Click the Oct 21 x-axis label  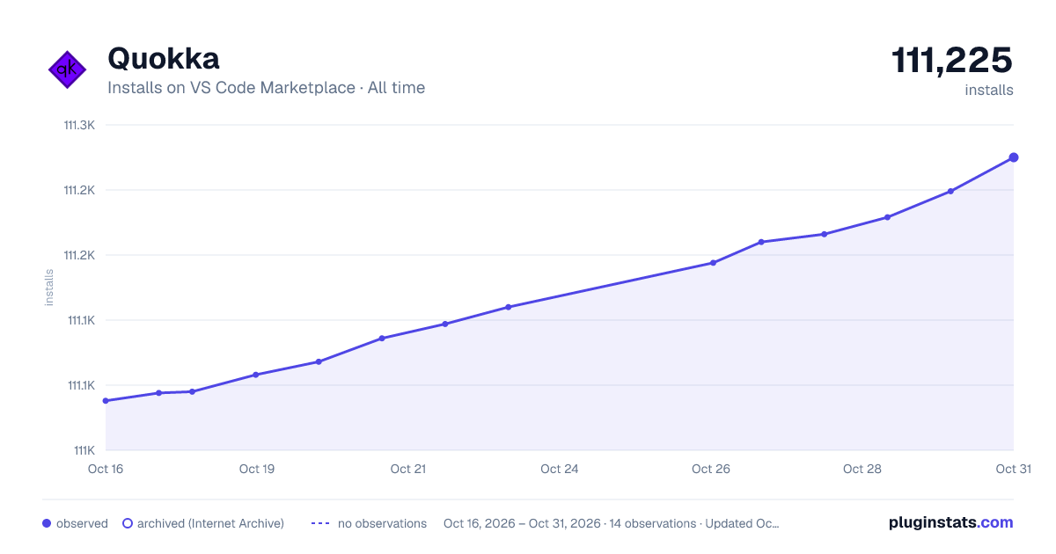point(408,469)
